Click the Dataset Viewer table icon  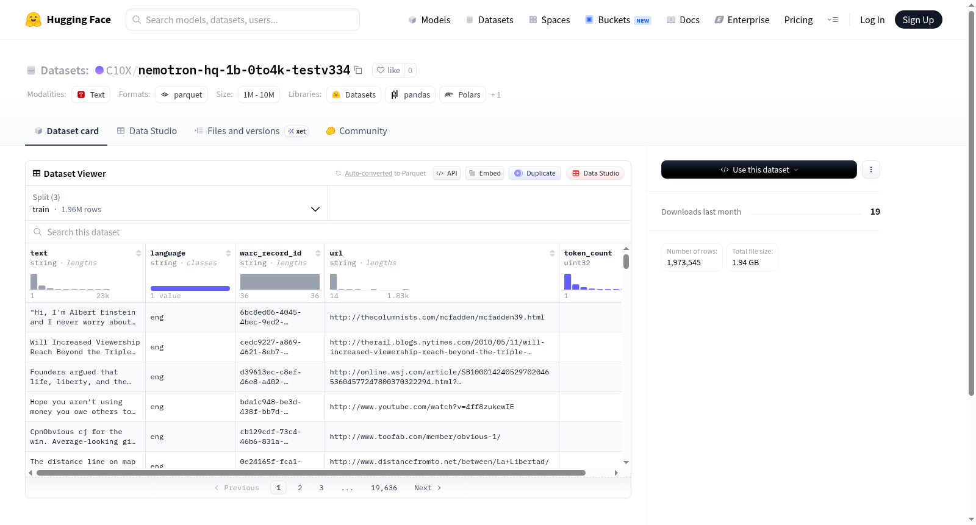tap(37, 174)
